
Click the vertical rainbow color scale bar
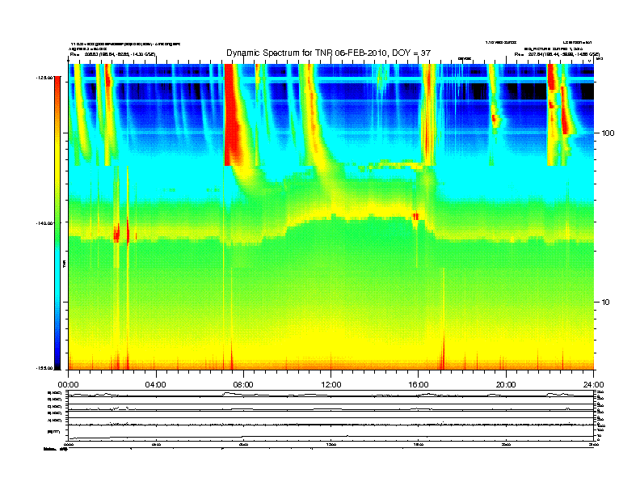[57, 222]
